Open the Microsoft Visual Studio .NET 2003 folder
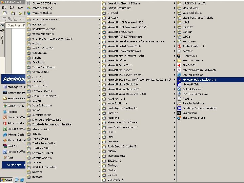This screenshot has width=244, height=183. pos(139,94)
